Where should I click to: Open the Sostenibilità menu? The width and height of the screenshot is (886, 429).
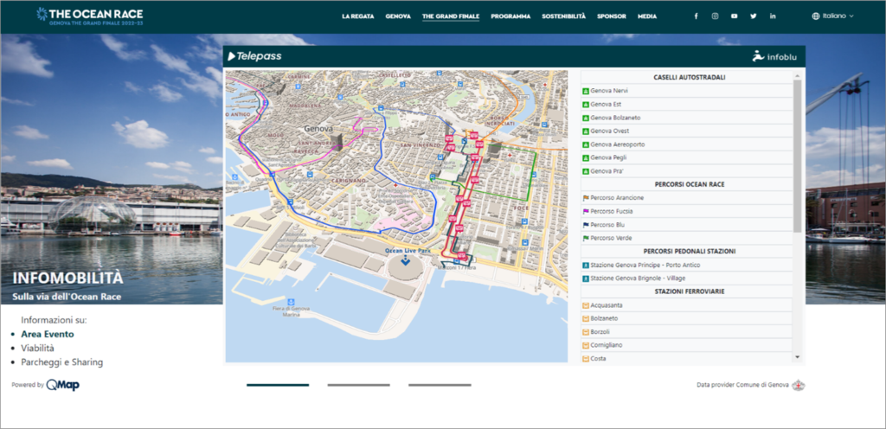563,16
